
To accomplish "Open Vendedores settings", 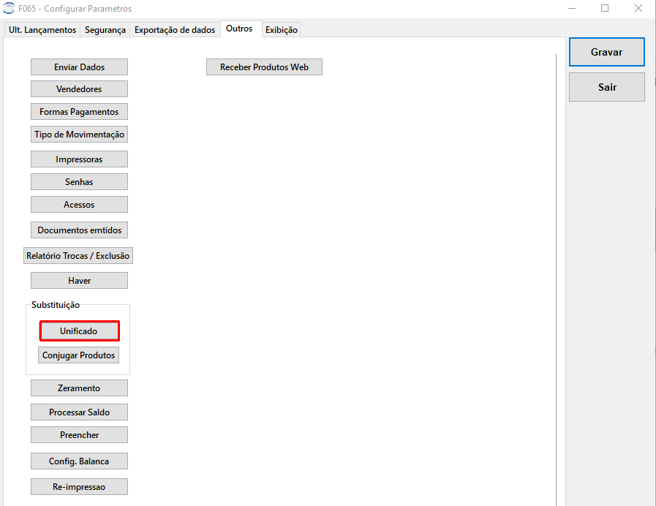I will 79,89.
